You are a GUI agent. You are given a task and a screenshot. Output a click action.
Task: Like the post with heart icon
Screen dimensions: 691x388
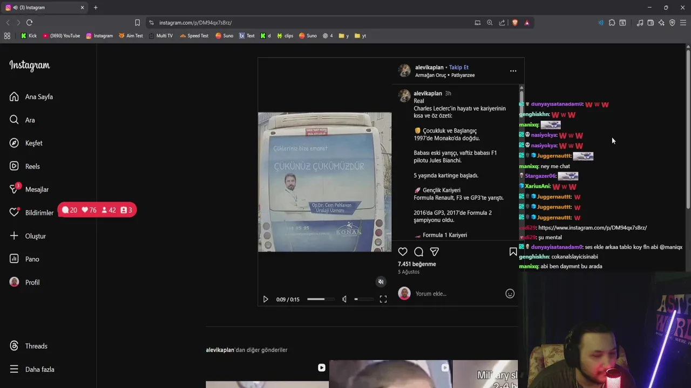[403, 252]
